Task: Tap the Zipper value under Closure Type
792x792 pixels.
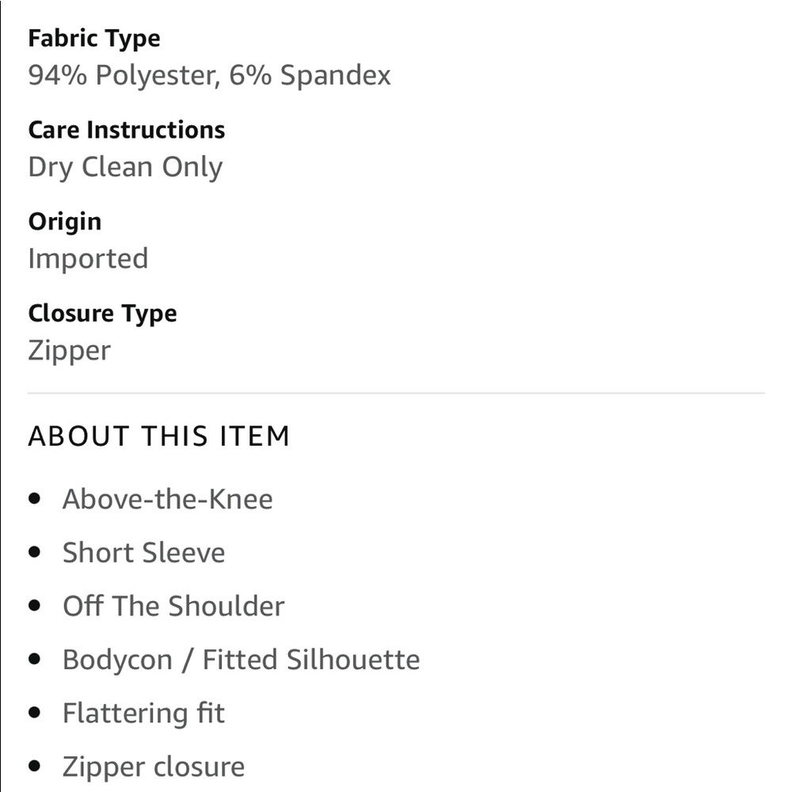Action: tap(69, 351)
